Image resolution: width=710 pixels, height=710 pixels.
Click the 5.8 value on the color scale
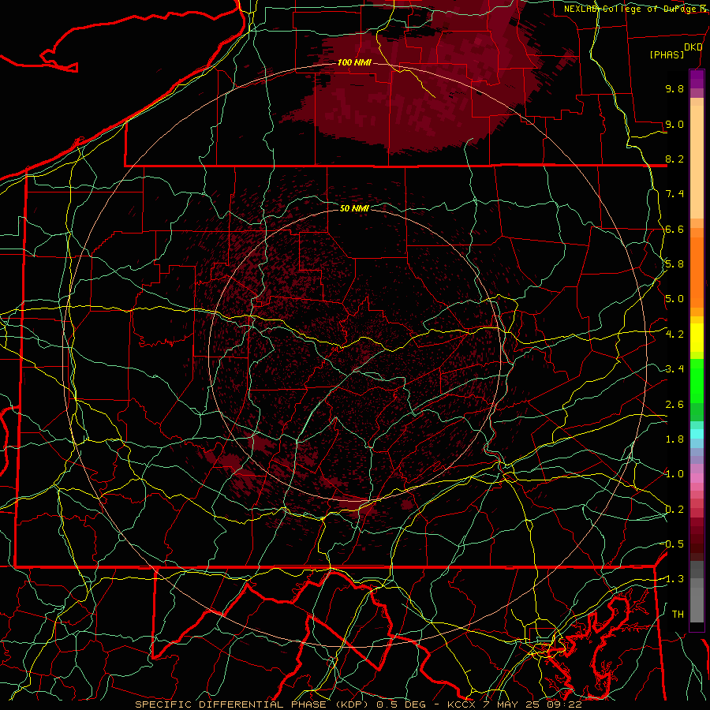tap(674, 264)
